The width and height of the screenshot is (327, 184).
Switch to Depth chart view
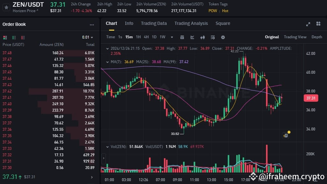coord(316,37)
